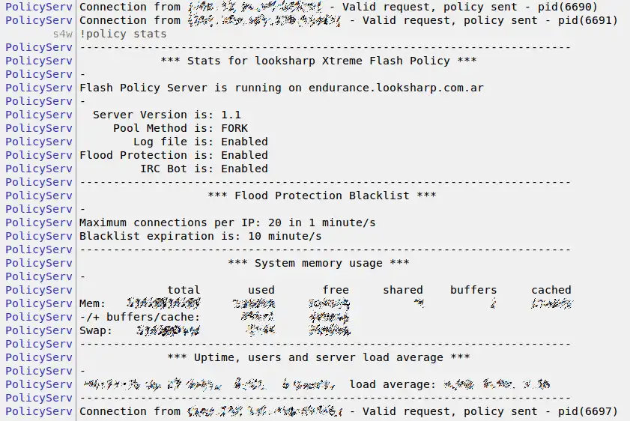The height and width of the screenshot is (421, 630).
Task: Click the "!policy stats" command message
Action: (123, 34)
